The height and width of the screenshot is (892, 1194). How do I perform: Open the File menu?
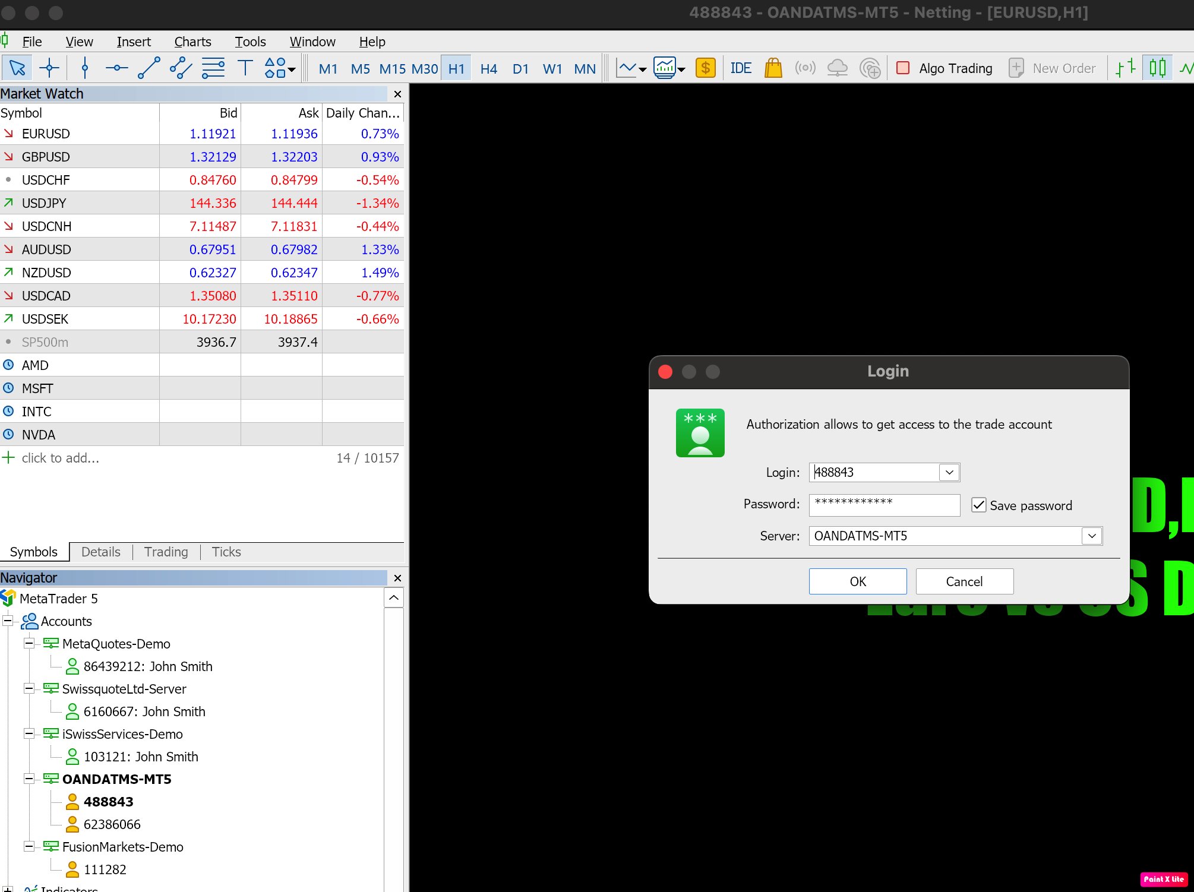[32, 42]
